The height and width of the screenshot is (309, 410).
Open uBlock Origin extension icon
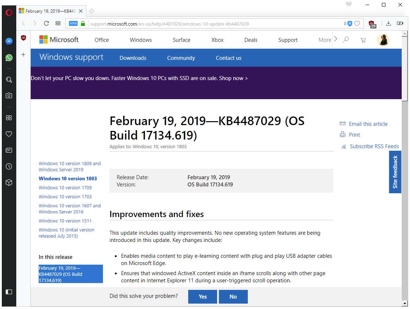point(372,24)
